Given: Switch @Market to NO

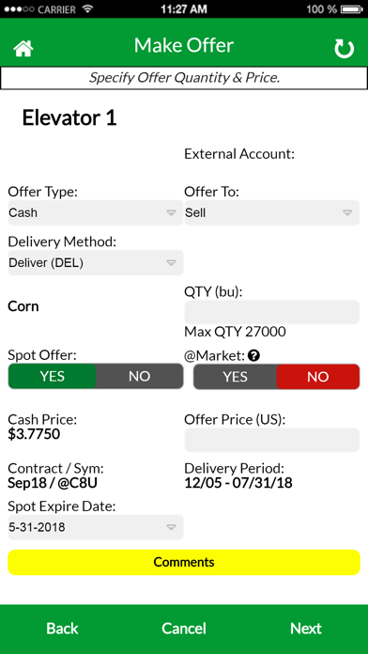Looking at the screenshot, I should click(318, 377).
